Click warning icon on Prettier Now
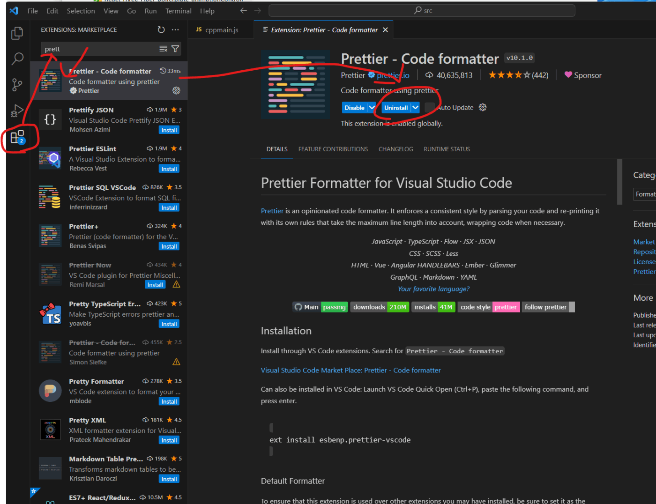 [176, 284]
